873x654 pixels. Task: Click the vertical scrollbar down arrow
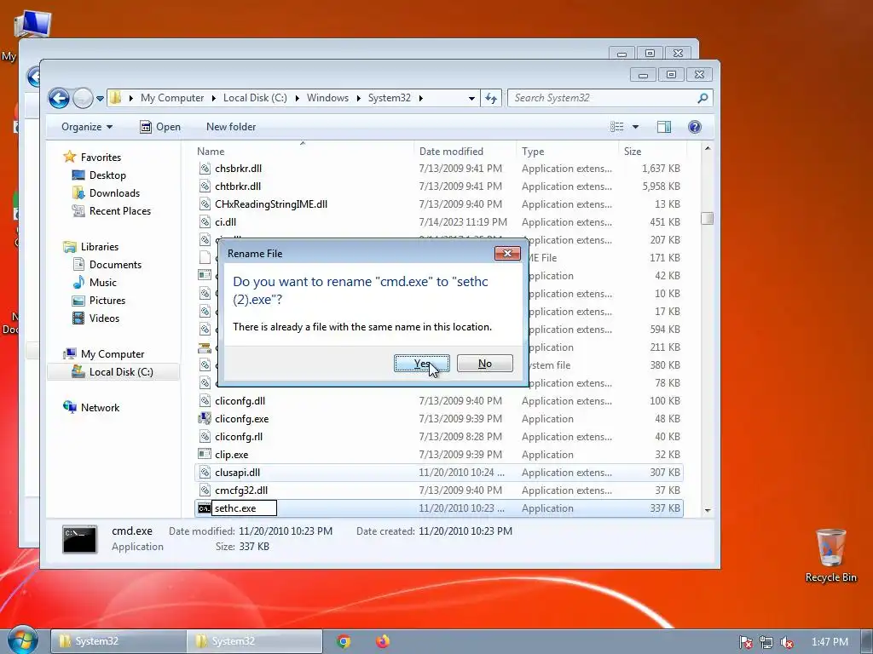[x=707, y=510]
